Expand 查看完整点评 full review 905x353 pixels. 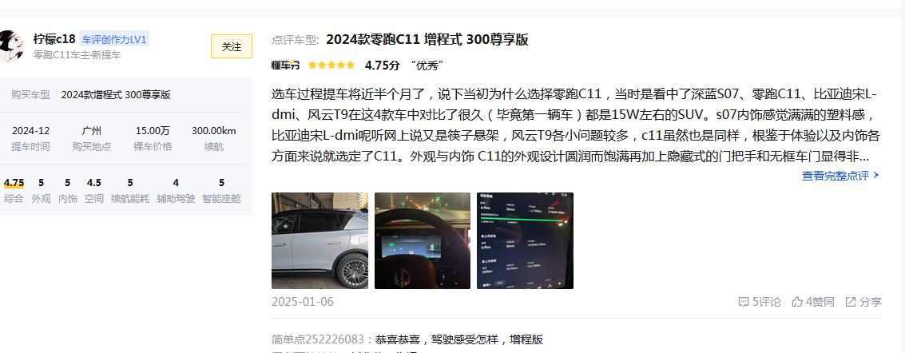coord(840,176)
